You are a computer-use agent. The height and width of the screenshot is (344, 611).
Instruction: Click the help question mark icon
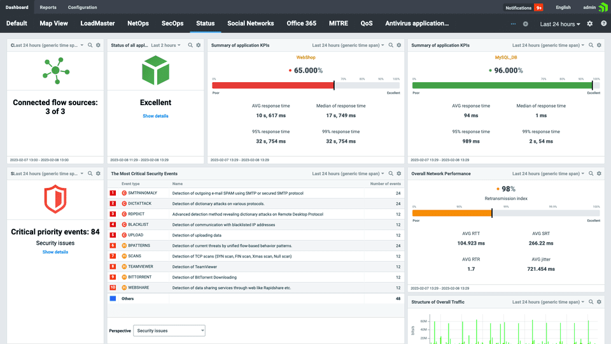(603, 24)
